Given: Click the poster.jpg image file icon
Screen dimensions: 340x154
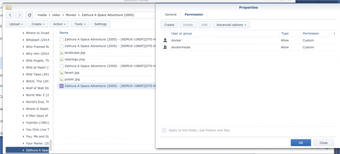Looking at the screenshot, I should [x=61, y=79].
